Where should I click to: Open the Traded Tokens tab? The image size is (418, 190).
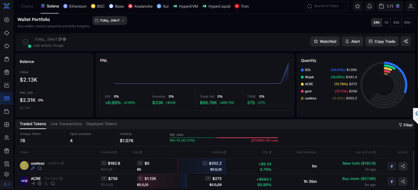click(33, 124)
